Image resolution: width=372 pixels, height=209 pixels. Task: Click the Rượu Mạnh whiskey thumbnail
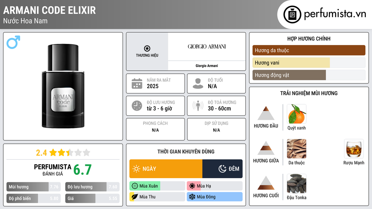tap(353, 149)
